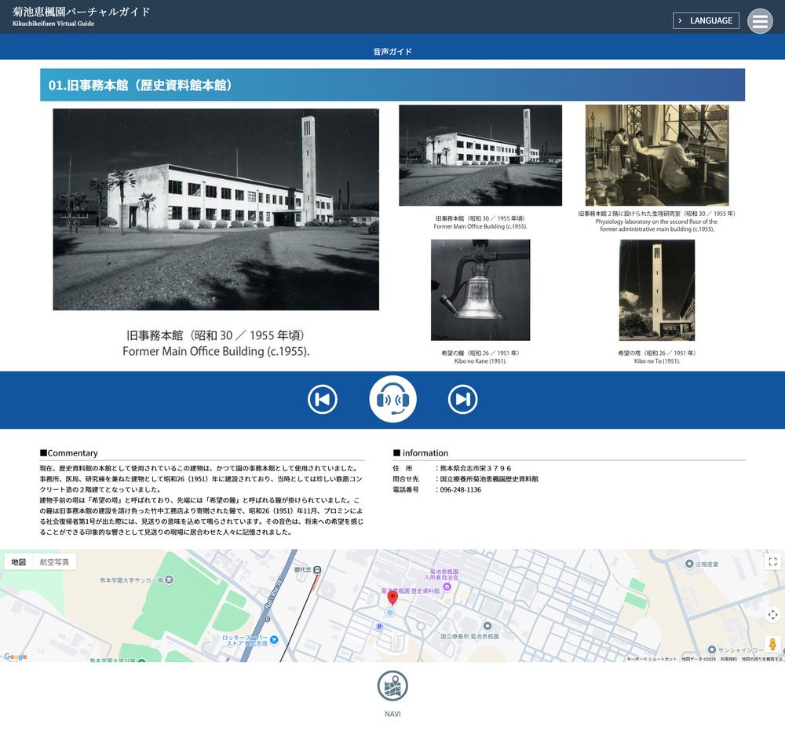Viewport: 785px width, 750px height.
Task: Switch map to 地図 view
Action: pos(19,562)
